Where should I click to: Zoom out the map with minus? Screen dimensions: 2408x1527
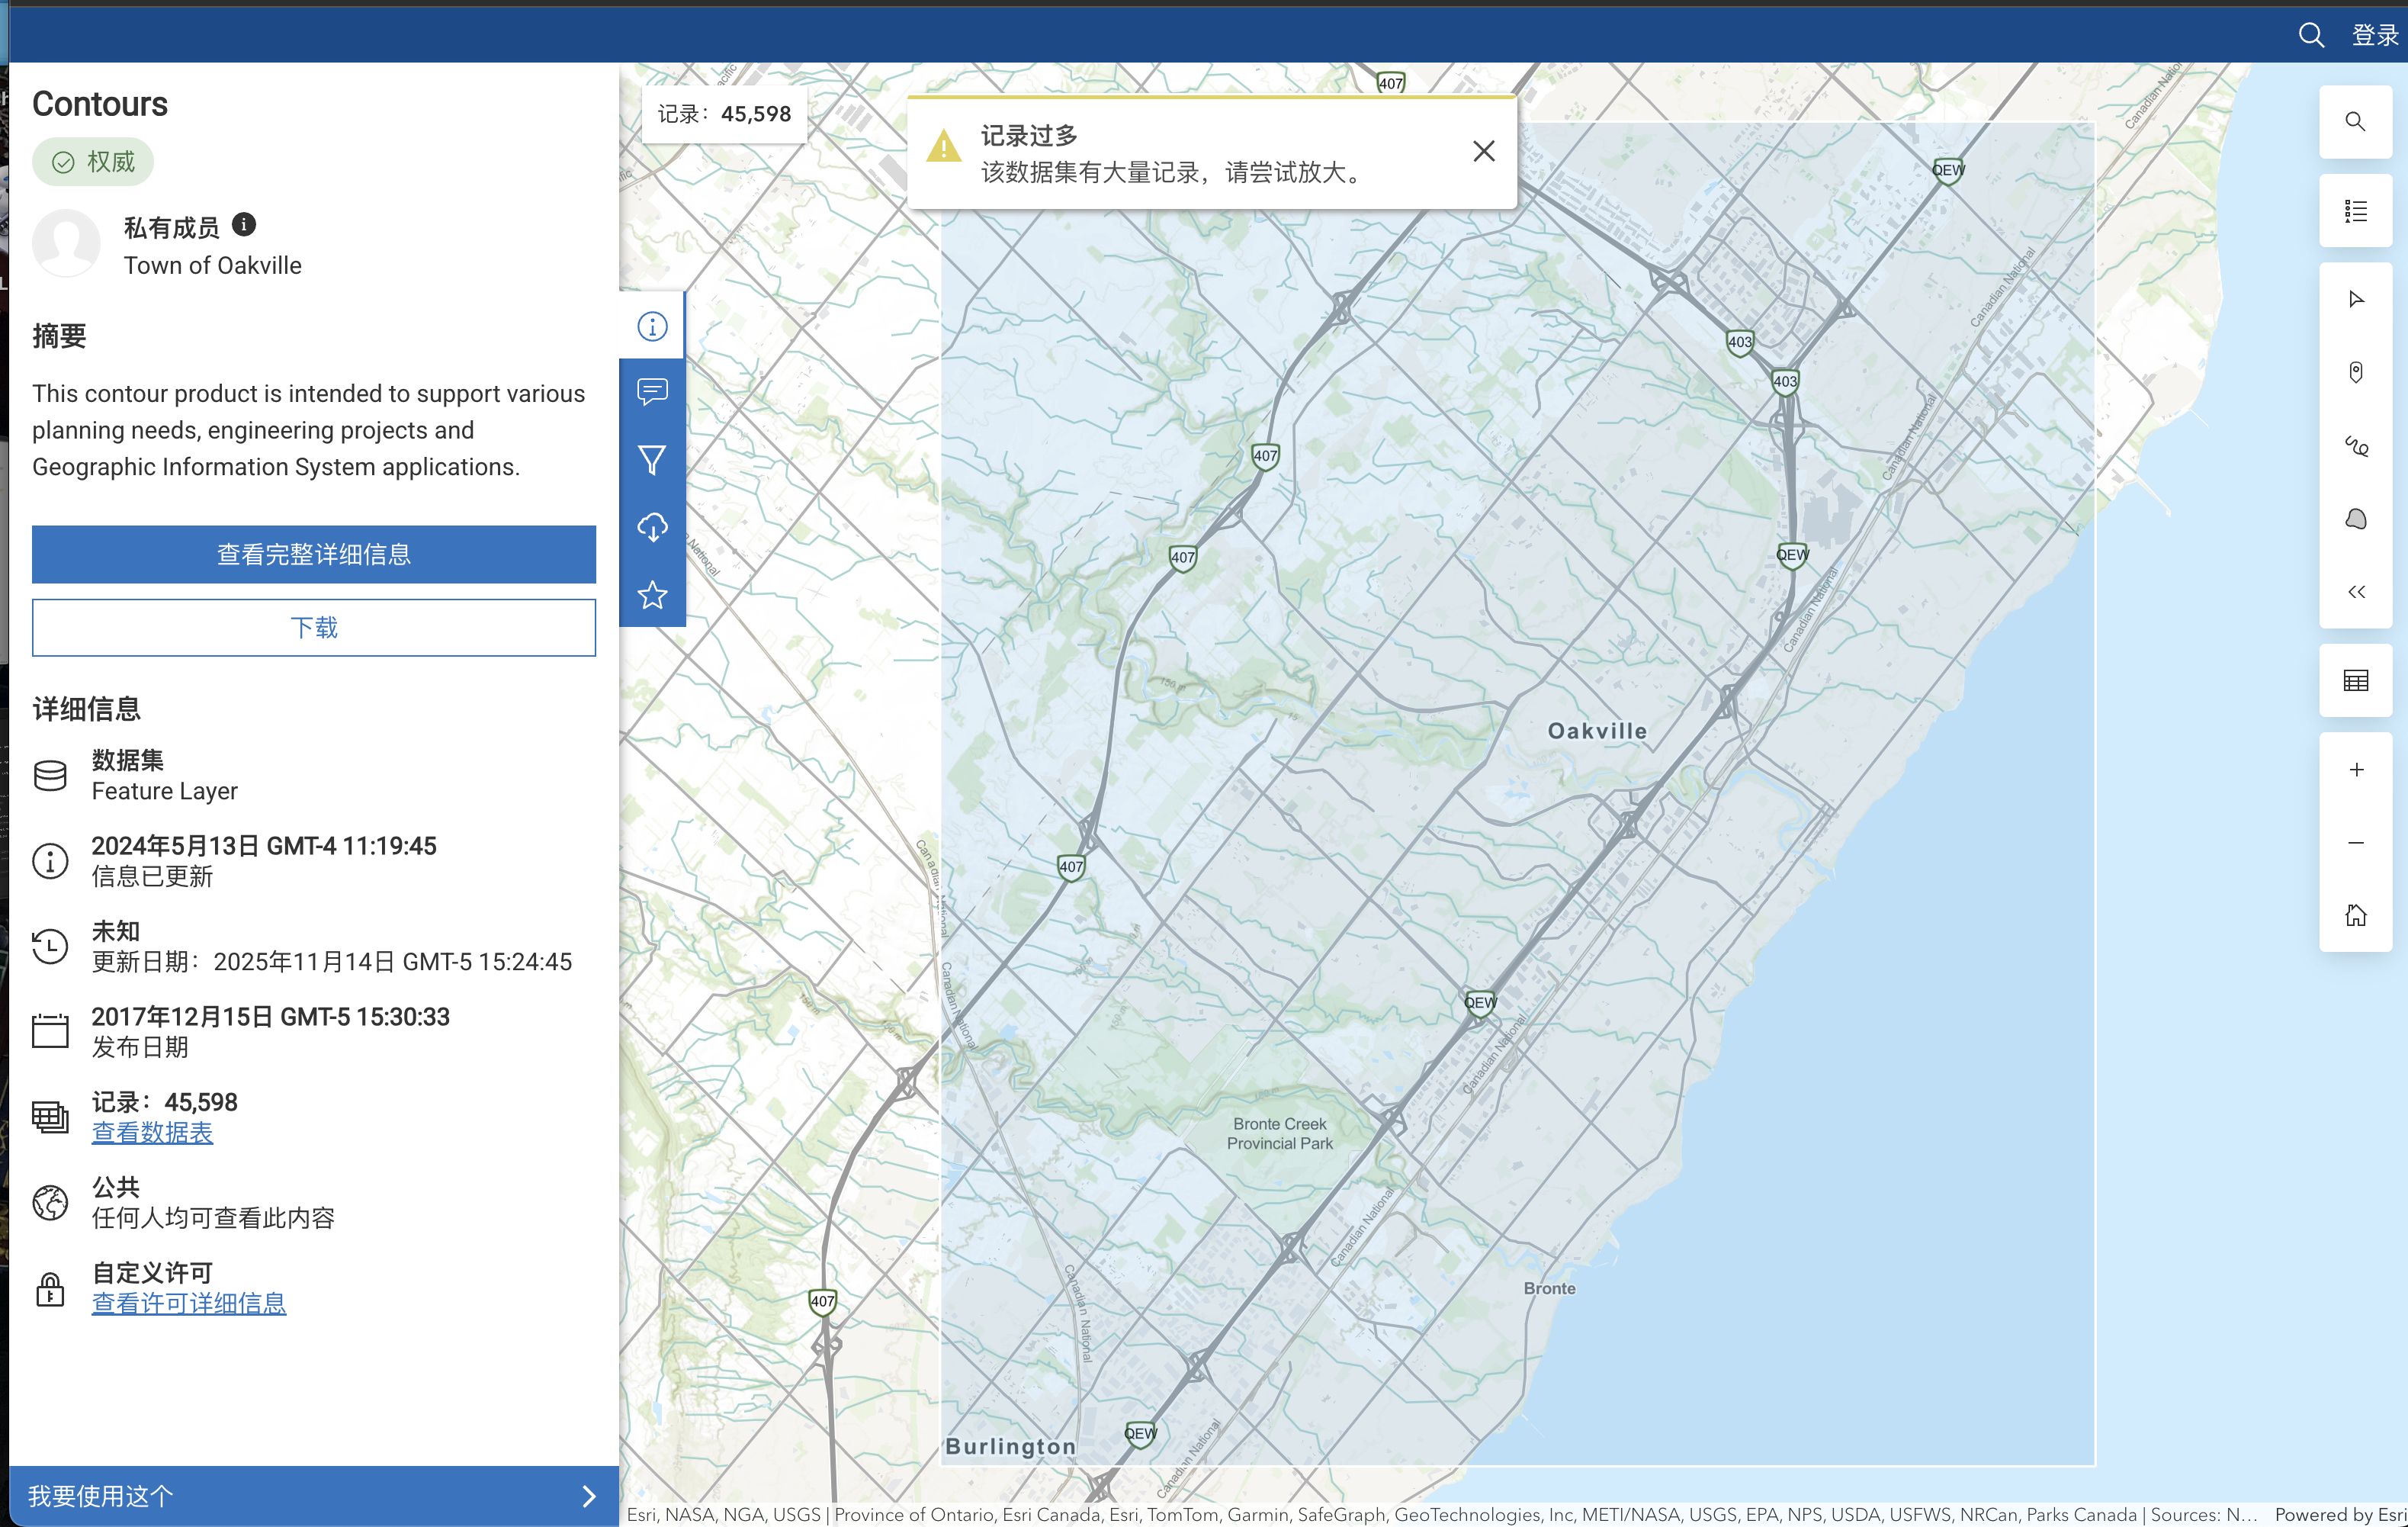pyautogui.click(x=2355, y=843)
